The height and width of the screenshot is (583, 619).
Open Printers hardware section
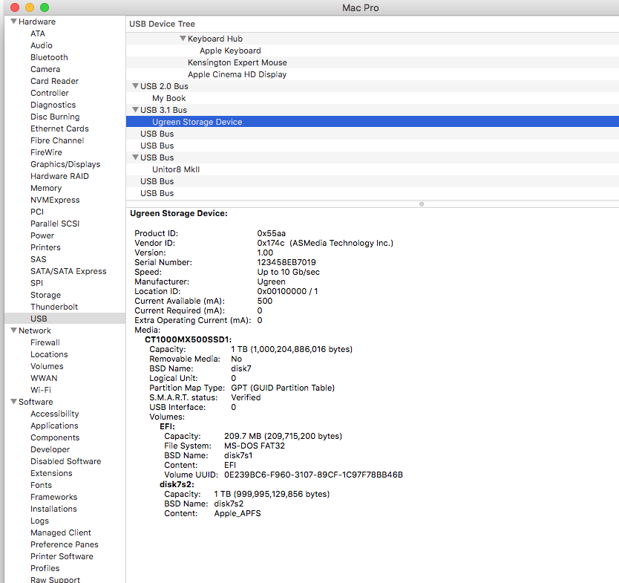pos(45,247)
